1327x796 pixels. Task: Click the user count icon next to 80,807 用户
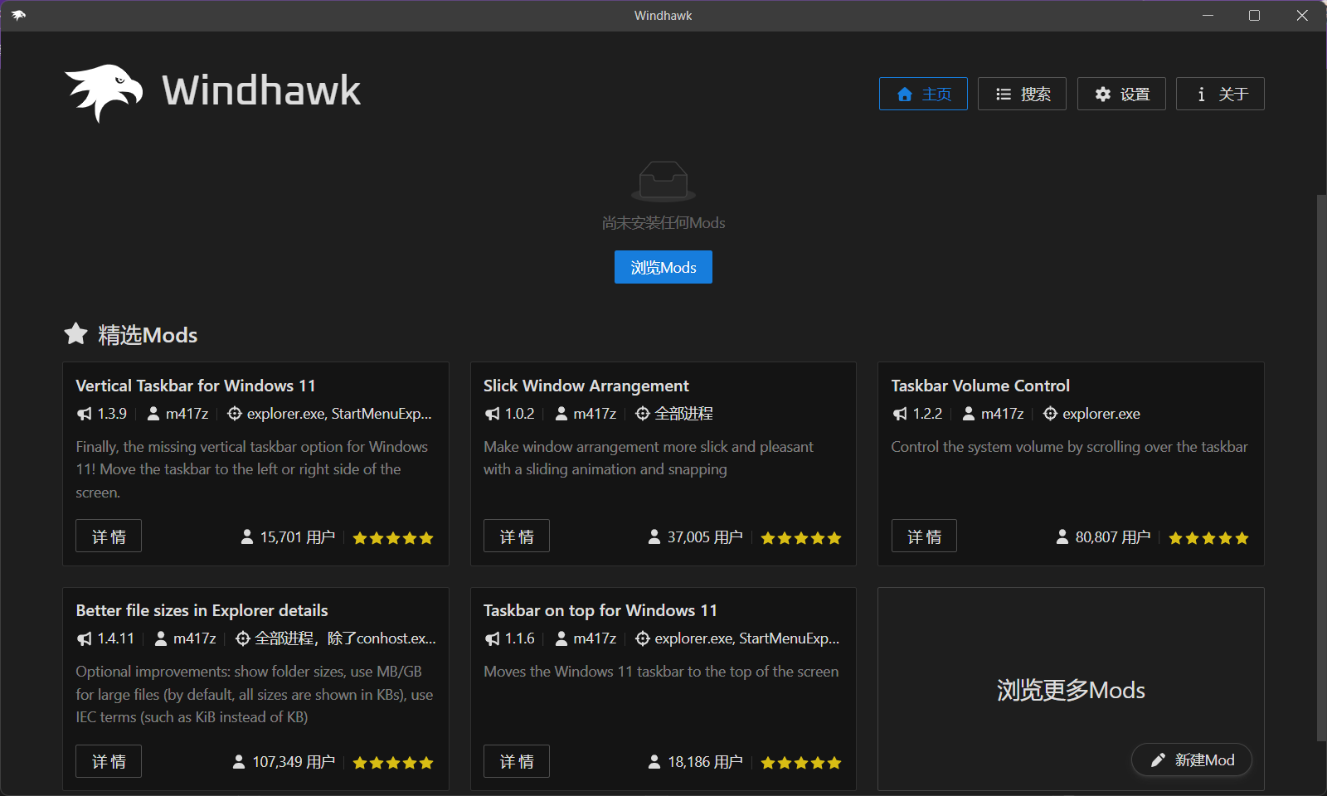1062,537
